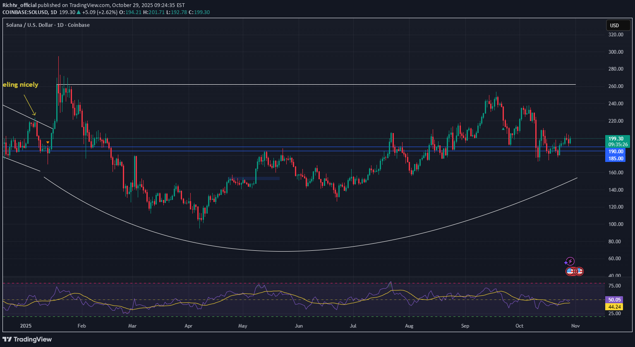635x347 pixels.
Task: Click the small green up-triangle marker in September
Action: tap(503, 129)
